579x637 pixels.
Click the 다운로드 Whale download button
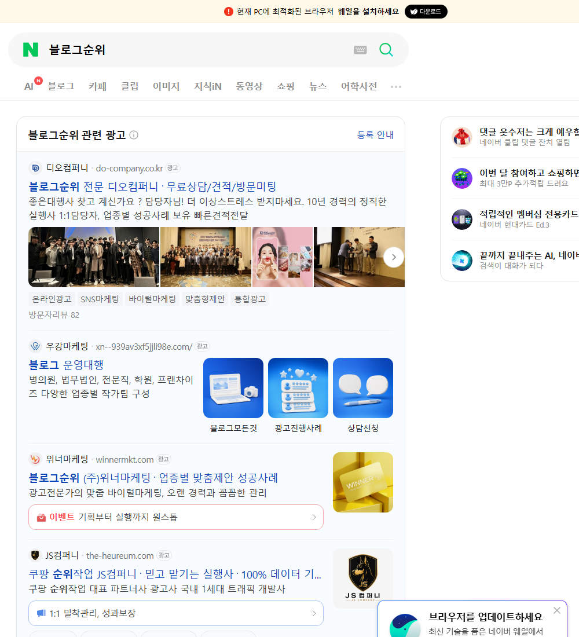pyautogui.click(x=426, y=12)
